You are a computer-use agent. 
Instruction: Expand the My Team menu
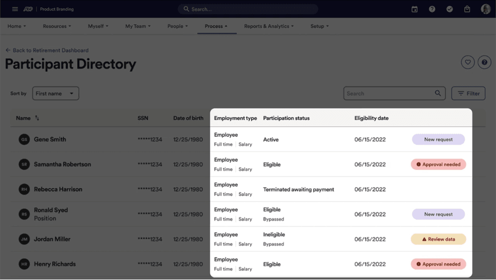tap(138, 26)
